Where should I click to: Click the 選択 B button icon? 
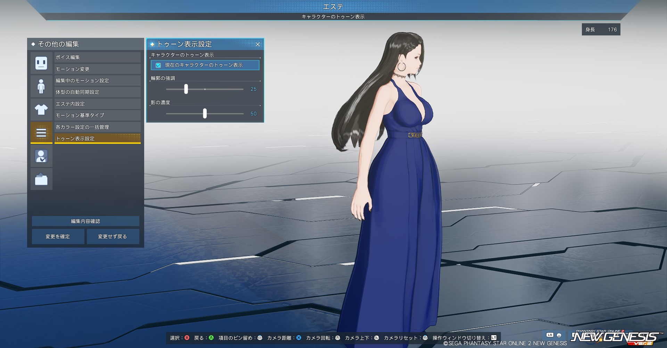[187, 338]
